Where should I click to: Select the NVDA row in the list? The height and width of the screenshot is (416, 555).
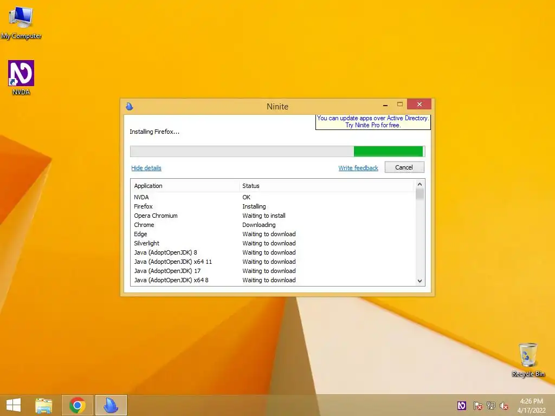coord(273,197)
